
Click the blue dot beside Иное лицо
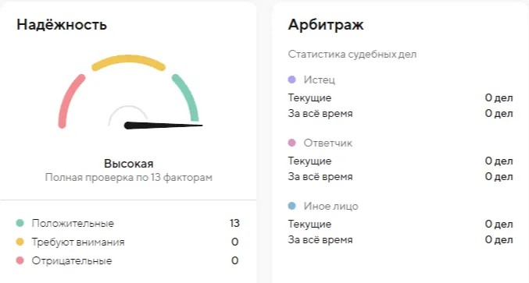coord(291,206)
